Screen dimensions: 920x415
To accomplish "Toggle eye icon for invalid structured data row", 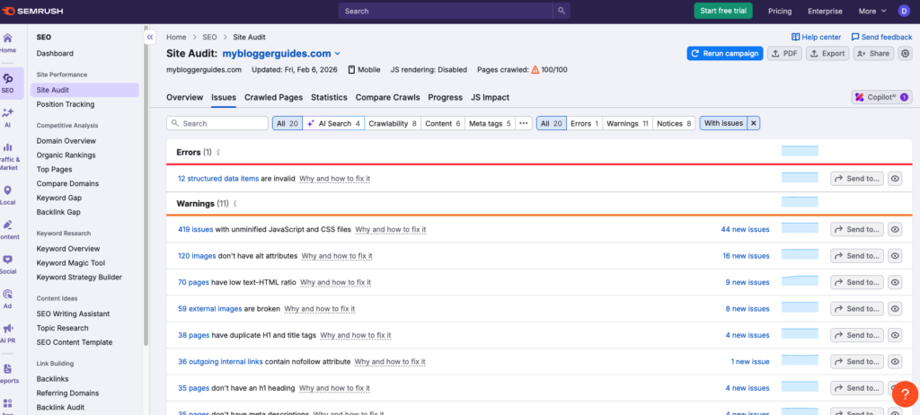I will pos(894,179).
